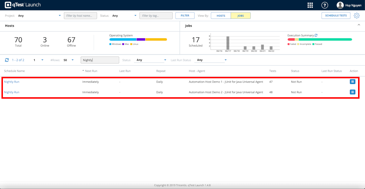Click the SCHEDULE TESTS button
Screen dimensions: 365x189
pos(336,16)
